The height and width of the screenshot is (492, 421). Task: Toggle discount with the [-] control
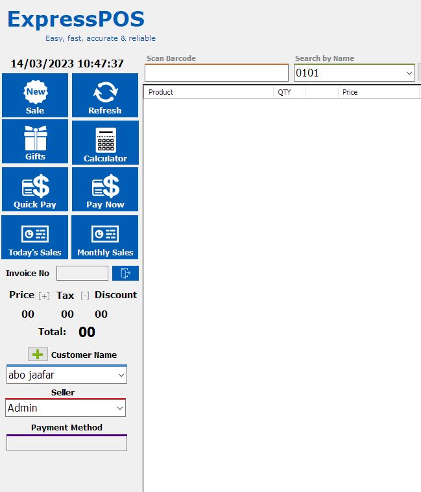(85, 296)
